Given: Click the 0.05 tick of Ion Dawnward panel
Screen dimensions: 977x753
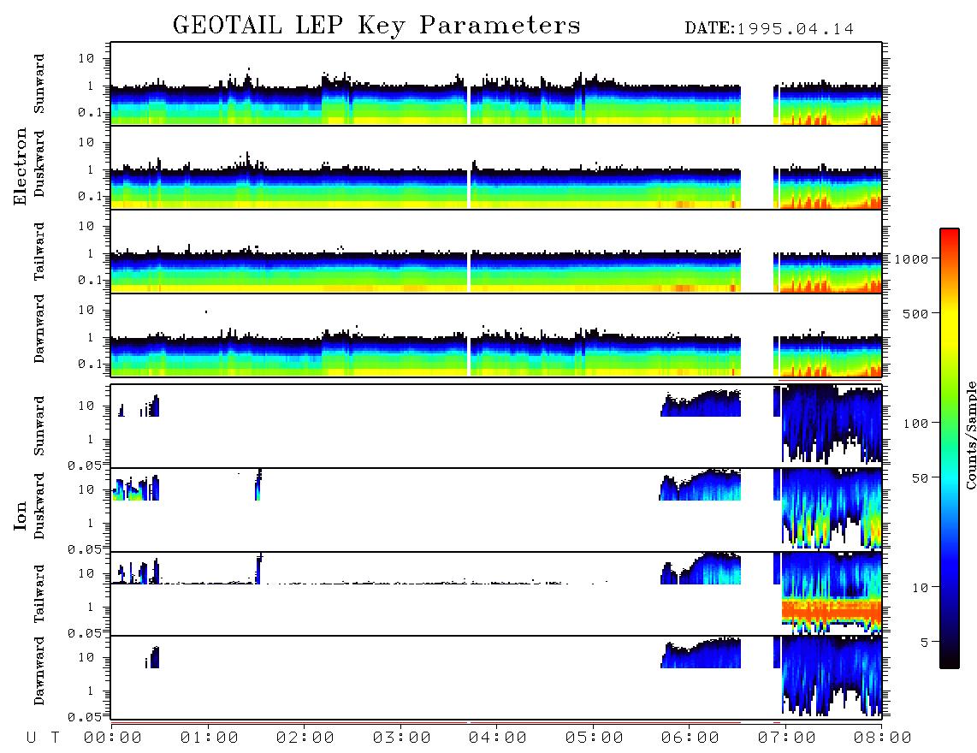Looking at the screenshot, I should [x=85, y=717].
